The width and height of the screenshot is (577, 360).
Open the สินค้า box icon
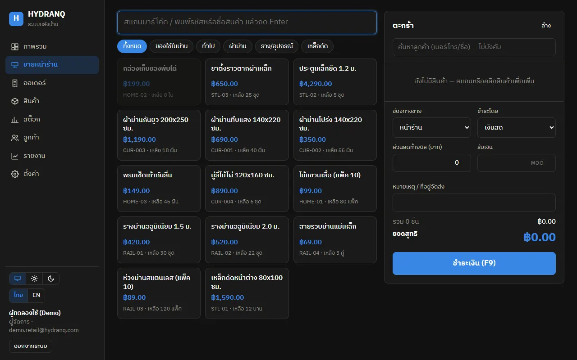15,101
